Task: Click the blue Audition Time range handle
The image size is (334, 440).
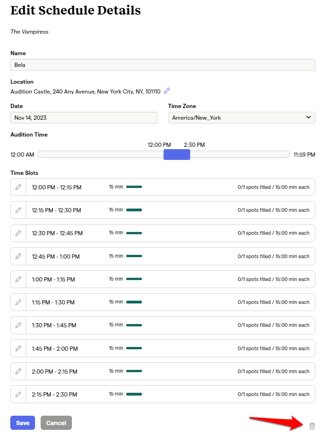Action: (x=177, y=155)
